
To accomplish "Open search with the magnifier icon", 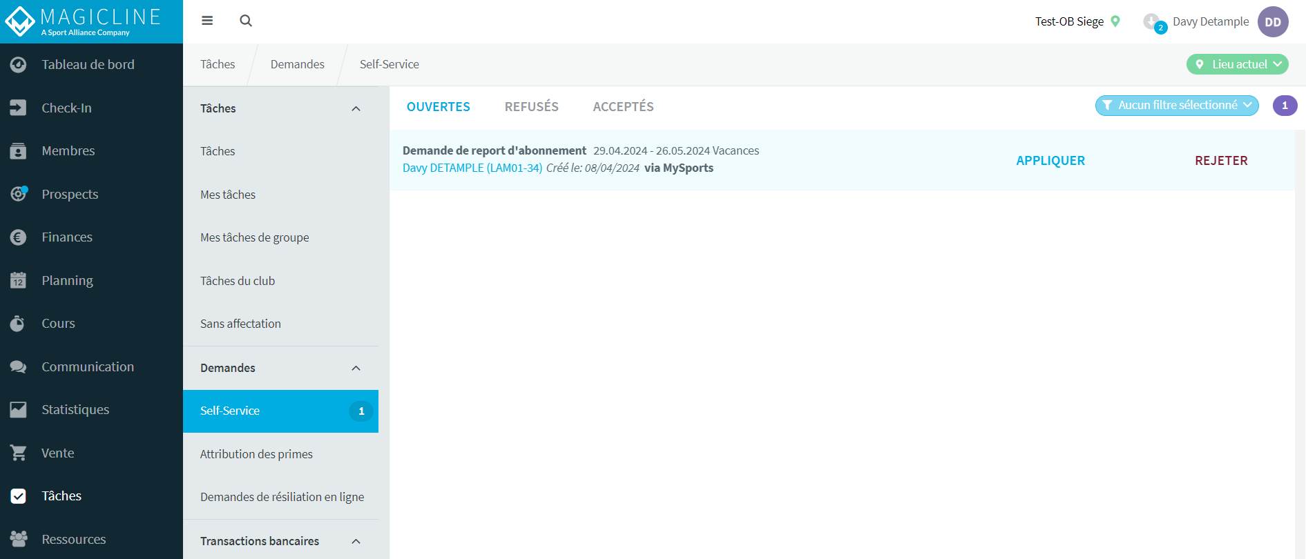I will pos(246,21).
